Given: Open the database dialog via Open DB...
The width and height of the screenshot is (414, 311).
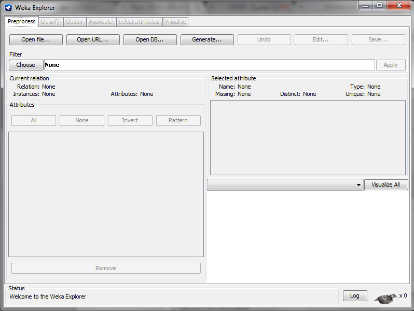Looking at the screenshot, I should click(150, 39).
